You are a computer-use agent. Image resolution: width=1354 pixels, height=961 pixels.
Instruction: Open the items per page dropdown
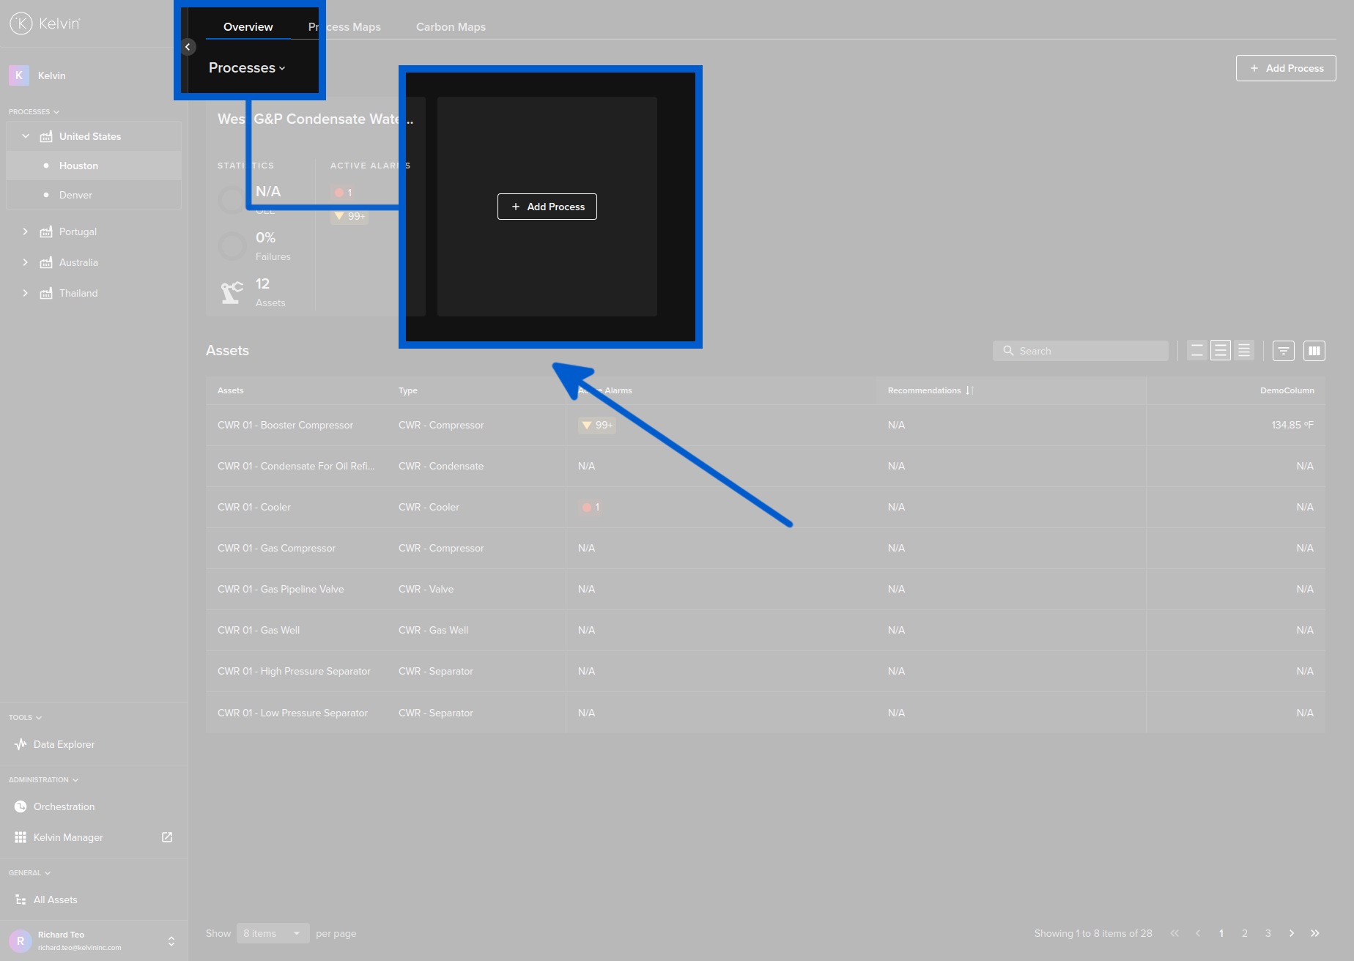click(273, 933)
